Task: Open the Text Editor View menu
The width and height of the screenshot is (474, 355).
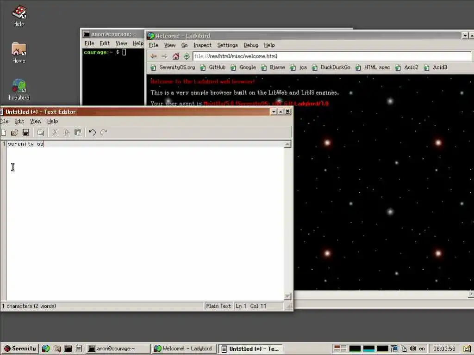Action: [36, 122]
